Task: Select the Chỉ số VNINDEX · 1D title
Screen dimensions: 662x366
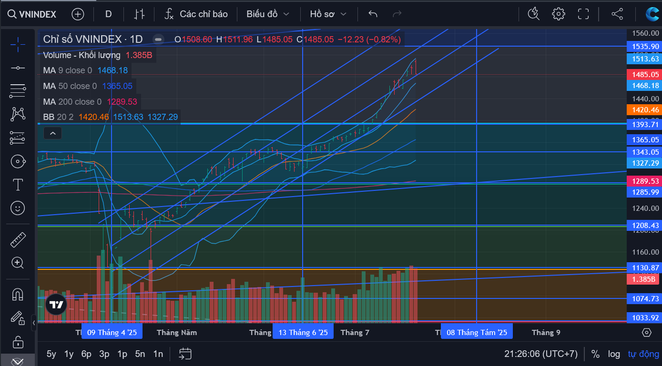Action: click(x=93, y=40)
